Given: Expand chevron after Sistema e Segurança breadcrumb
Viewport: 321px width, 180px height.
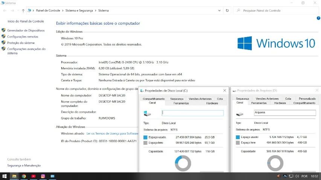Looking at the screenshot, I should coord(96,10).
